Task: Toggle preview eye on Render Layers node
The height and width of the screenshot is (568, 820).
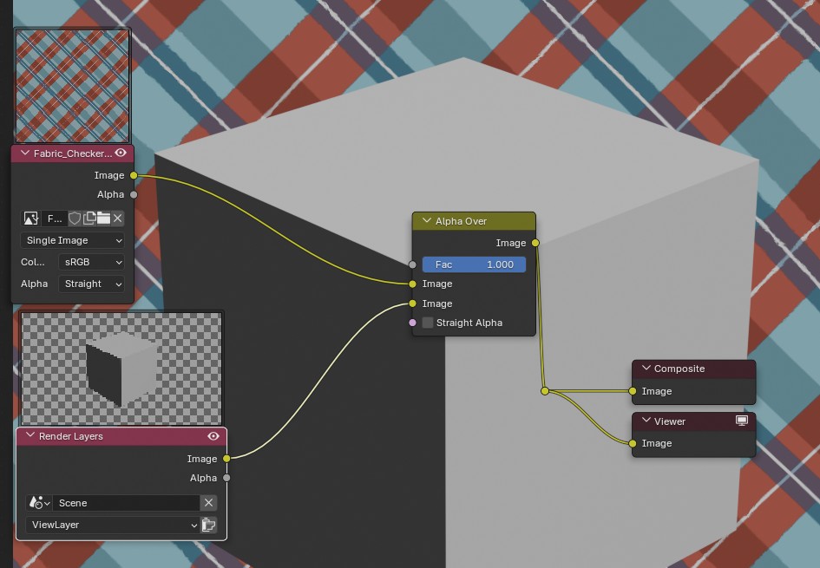Action: [x=213, y=436]
